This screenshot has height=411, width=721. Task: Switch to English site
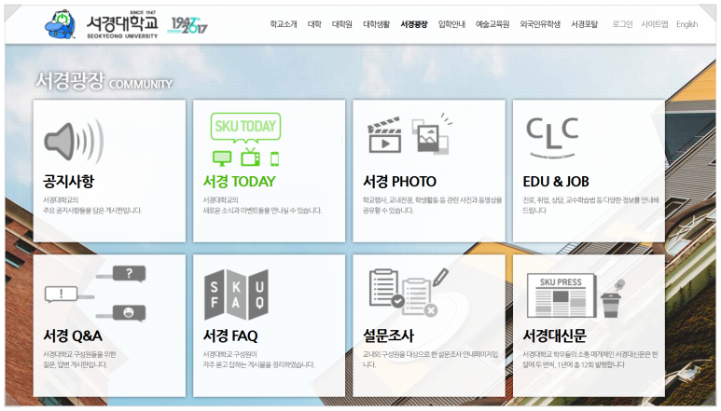click(x=687, y=24)
